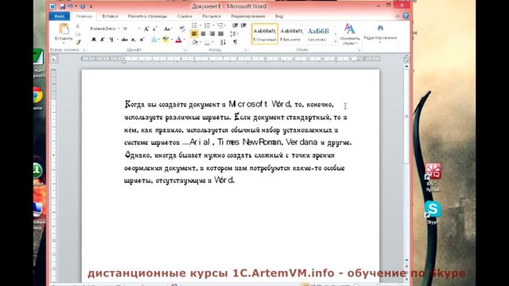This screenshot has width=509, height=286.
Task: Open the Разметка страницы tab
Action: click(147, 16)
